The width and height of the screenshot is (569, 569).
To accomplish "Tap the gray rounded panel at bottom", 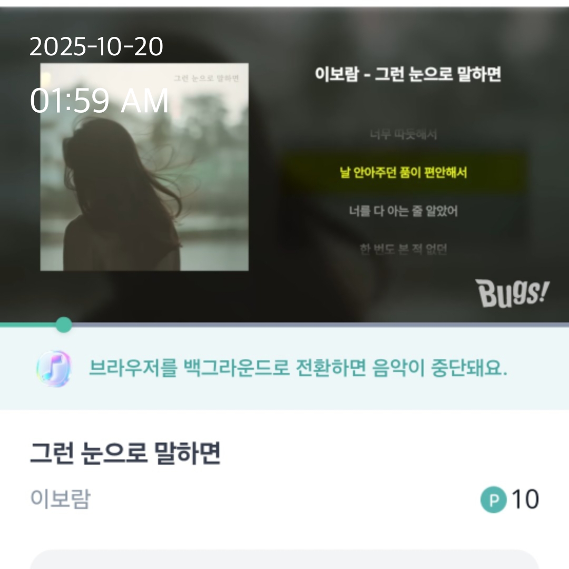I will (284, 559).
